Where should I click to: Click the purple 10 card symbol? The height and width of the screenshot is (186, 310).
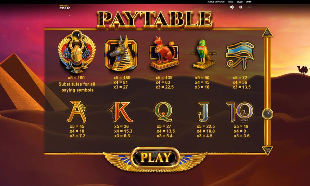(x=240, y=112)
